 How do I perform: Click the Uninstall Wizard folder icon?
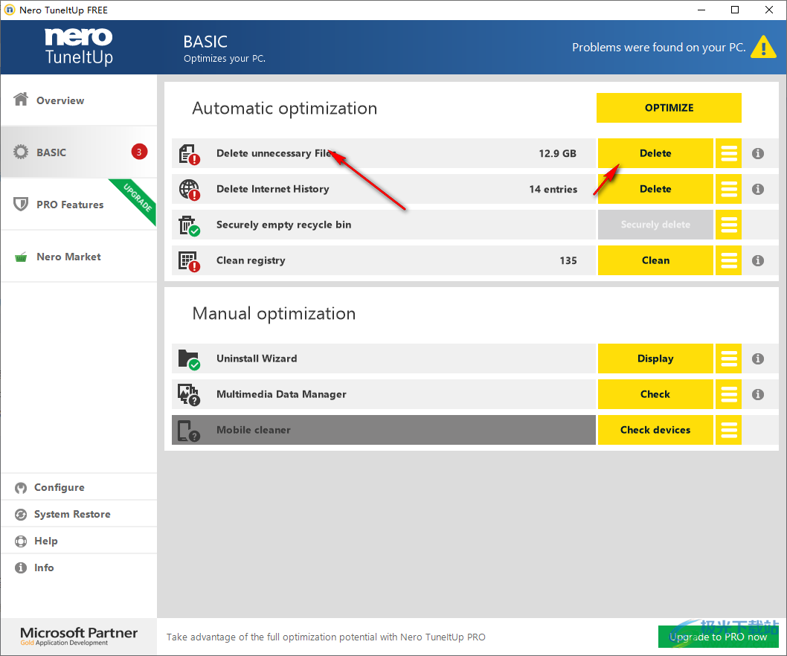pos(189,359)
